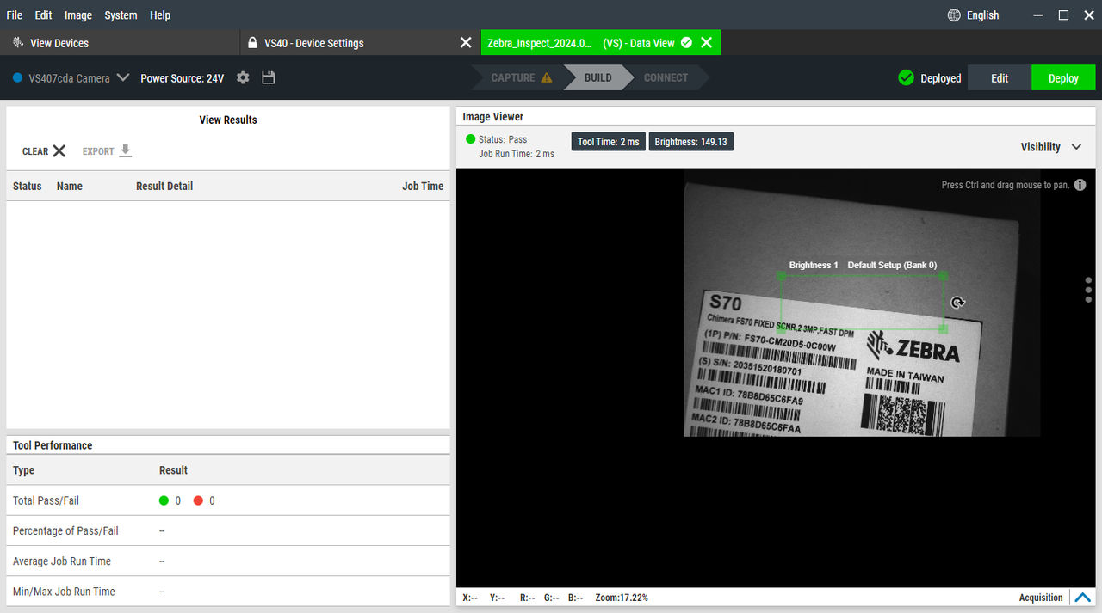
Task: Expand the Visibility dropdown
Action: pyautogui.click(x=1051, y=147)
